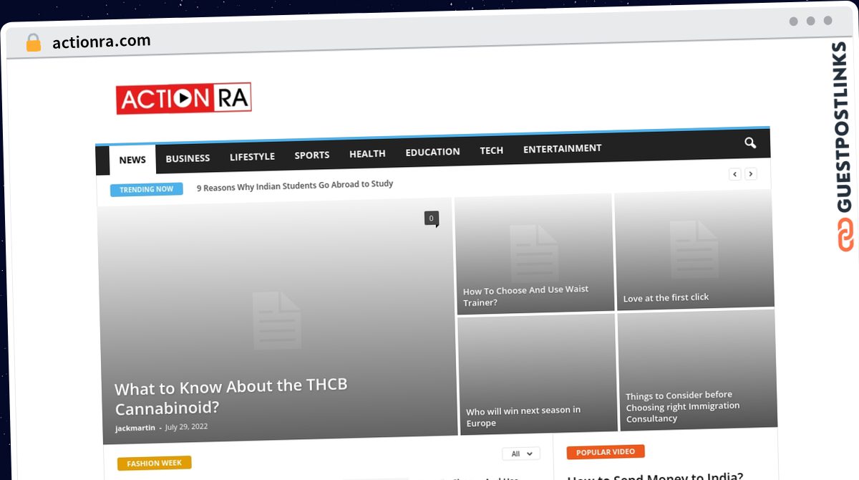Click the placeholder image on the THCB article
The width and height of the screenshot is (859, 480).
[x=277, y=319]
